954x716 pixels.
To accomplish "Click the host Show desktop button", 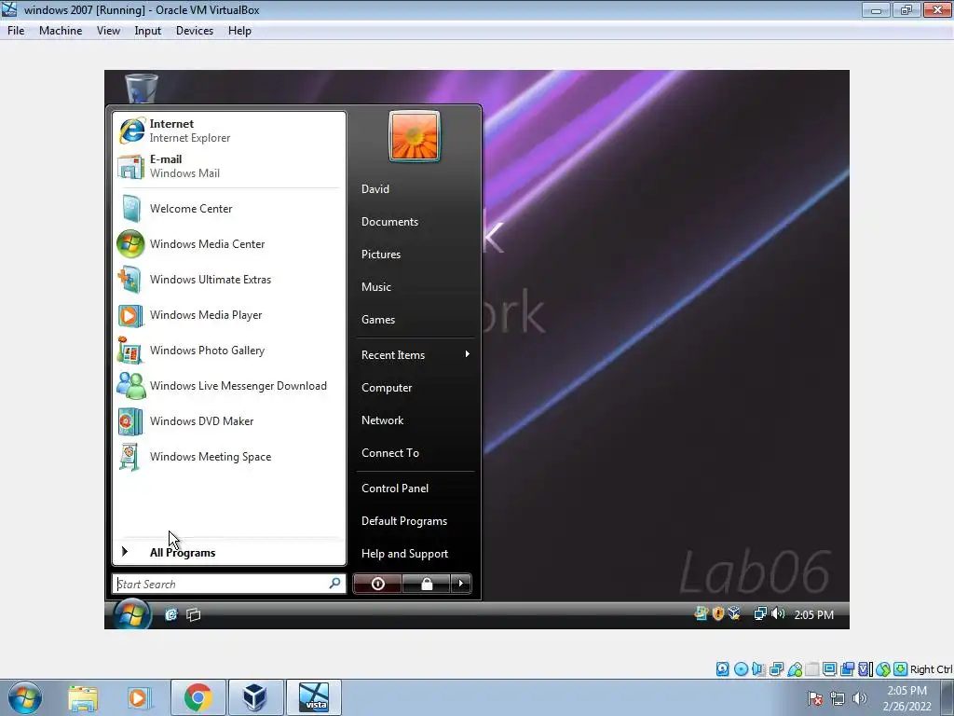I will coord(947,697).
